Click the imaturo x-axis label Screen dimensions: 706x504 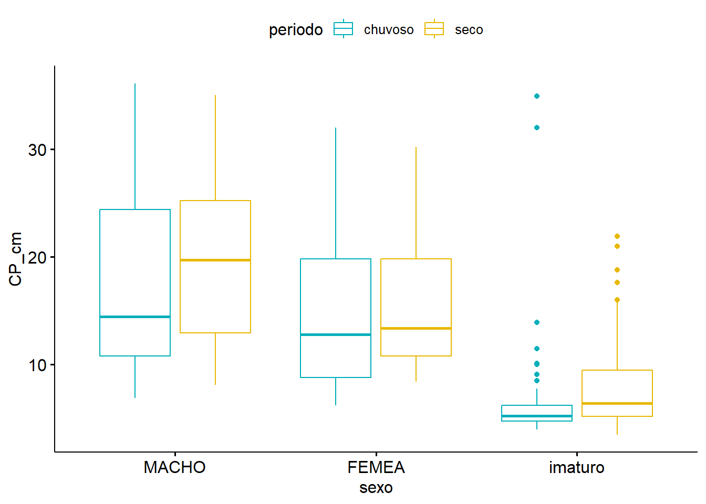click(577, 467)
